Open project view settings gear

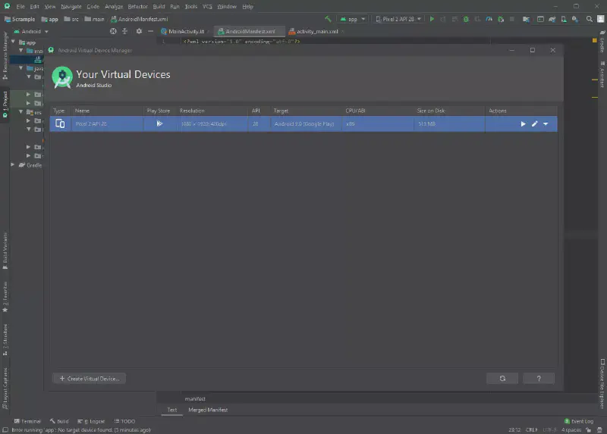click(138, 31)
